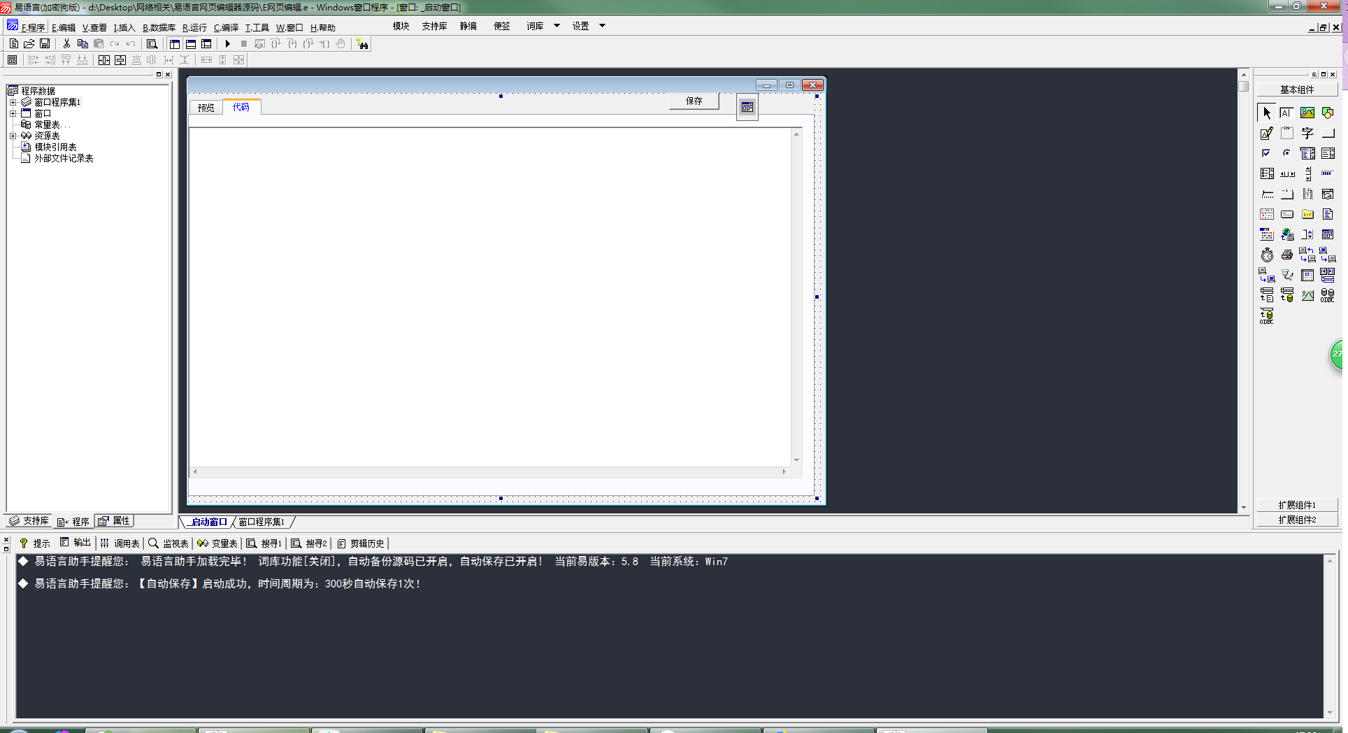Expand the 资源表 tree node
Screen dimensions: 1348x733
click(13, 136)
